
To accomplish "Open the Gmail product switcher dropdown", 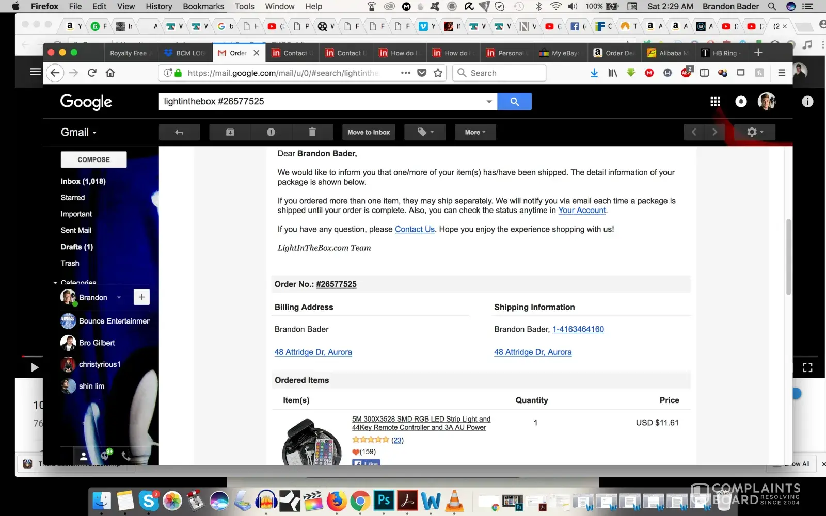I will [78, 133].
